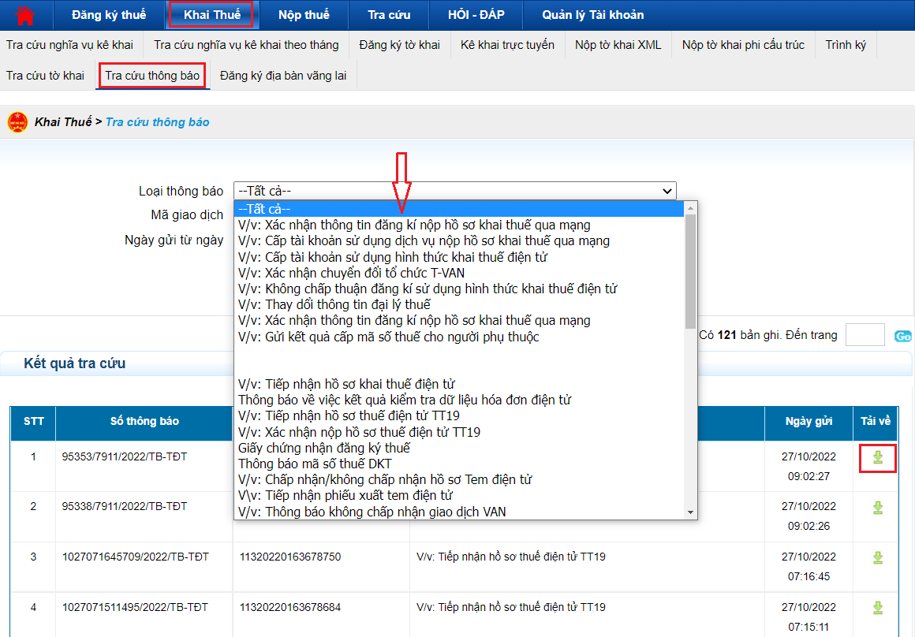The height and width of the screenshot is (637, 915).
Task: Click notification number 1027071645709/2022/TB-TĐT
Action: click(x=136, y=557)
